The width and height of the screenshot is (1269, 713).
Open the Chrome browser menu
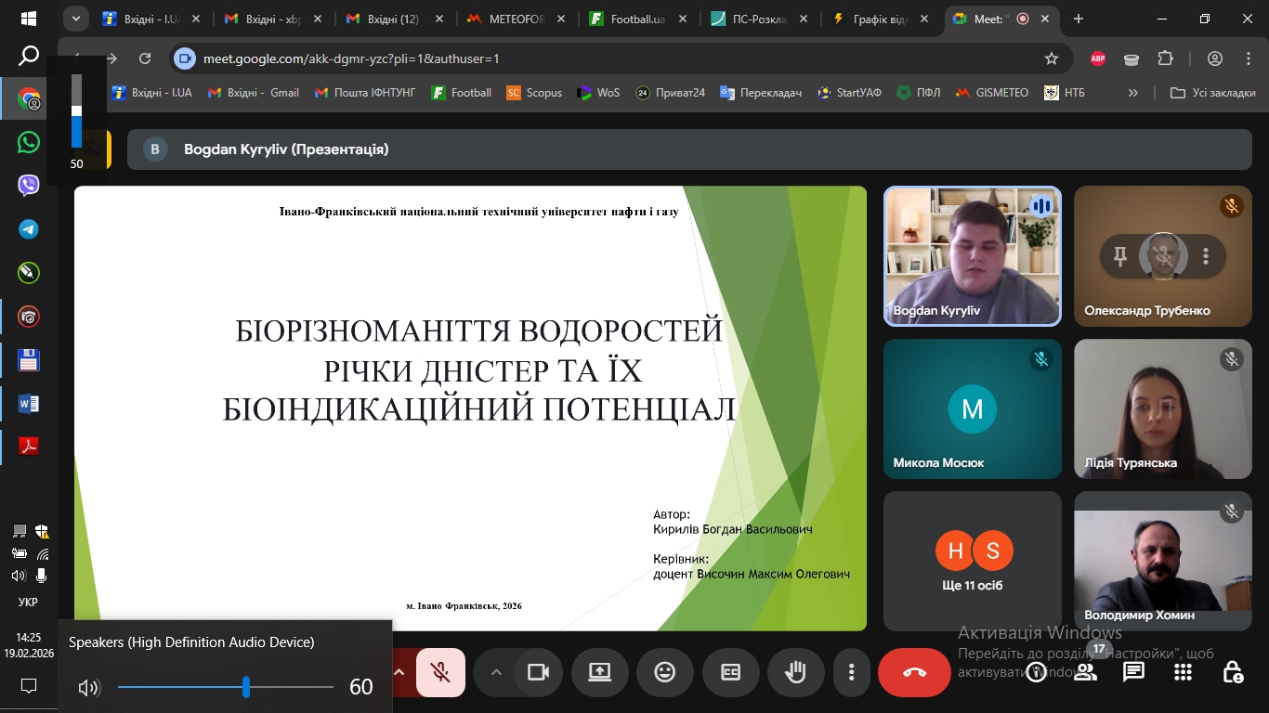[1249, 57]
